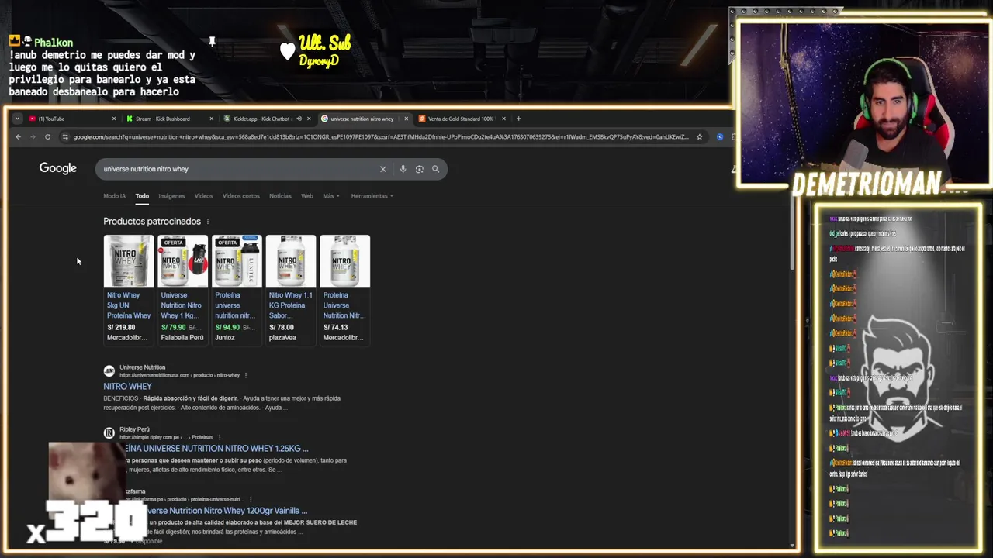Open the Modo IA results tab
This screenshot has width=993, height=558.
pyautogui.click(x=115, y=196)
